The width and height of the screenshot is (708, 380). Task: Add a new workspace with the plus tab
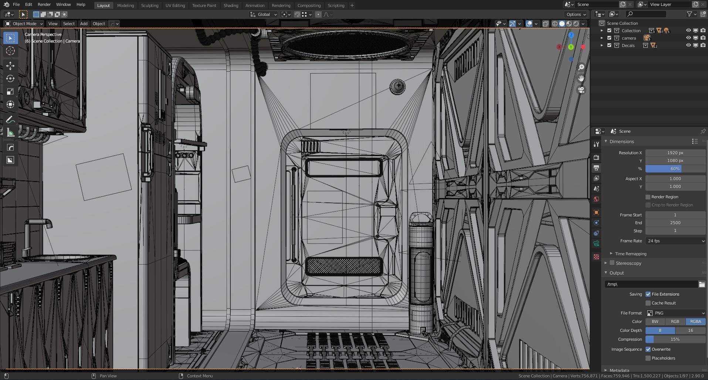[x=352, y=5]
